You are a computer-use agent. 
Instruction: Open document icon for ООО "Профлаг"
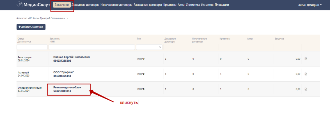(x=306, y=74)
